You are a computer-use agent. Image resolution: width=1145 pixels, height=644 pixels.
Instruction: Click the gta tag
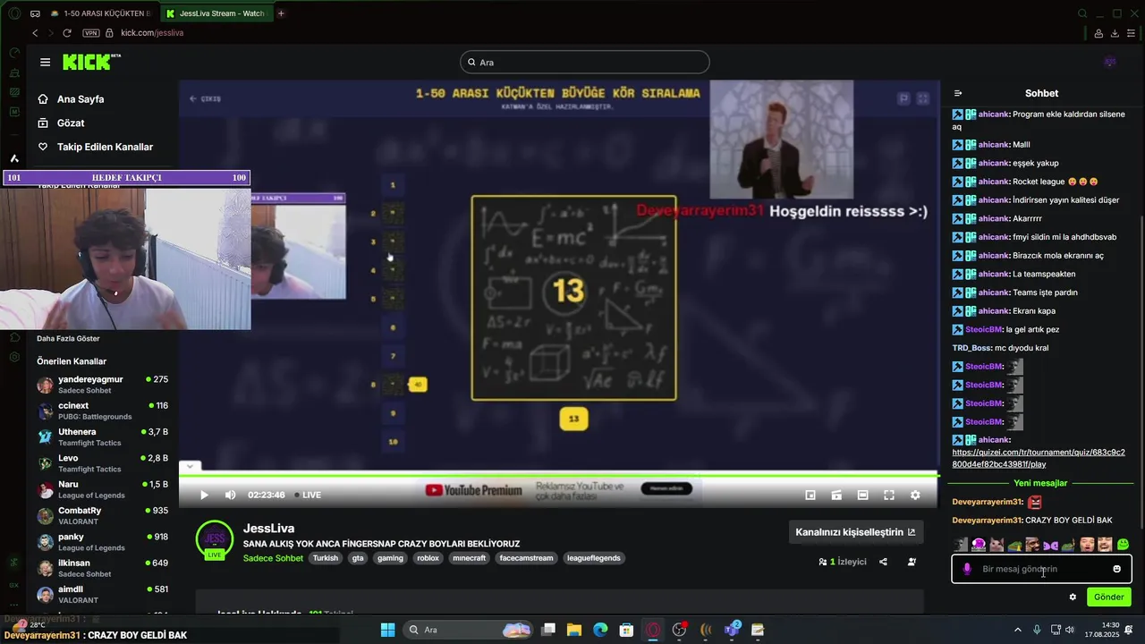[358, 558]
